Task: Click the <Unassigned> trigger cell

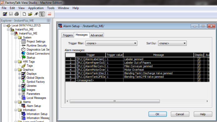Action: pyautogui.click(x=90, y=80)
